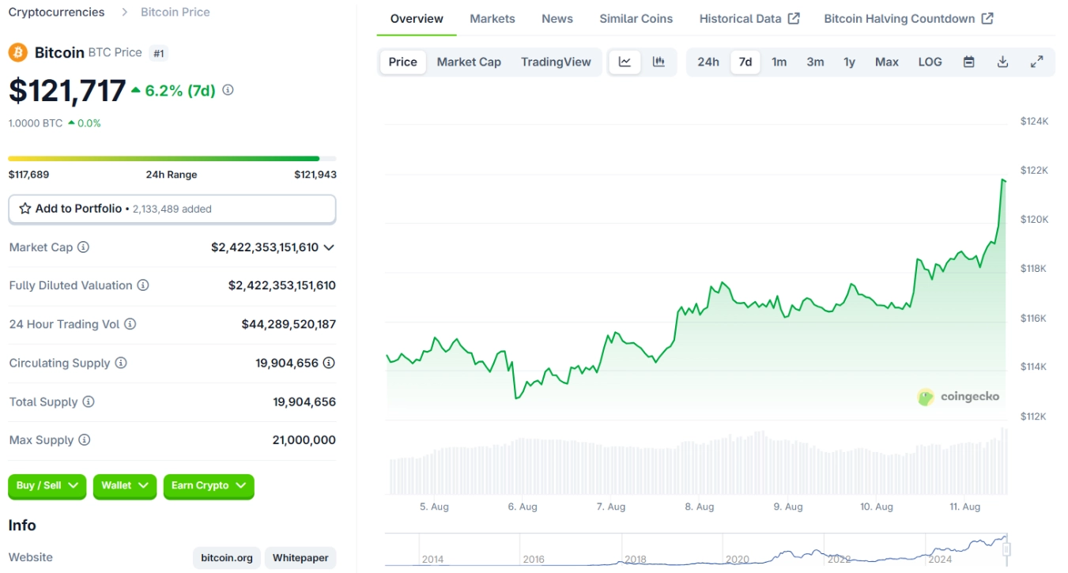Select the 24h time range
The width and height of the screenshot is (1068, 573).
pyautogui.click(x=708, y=62)
